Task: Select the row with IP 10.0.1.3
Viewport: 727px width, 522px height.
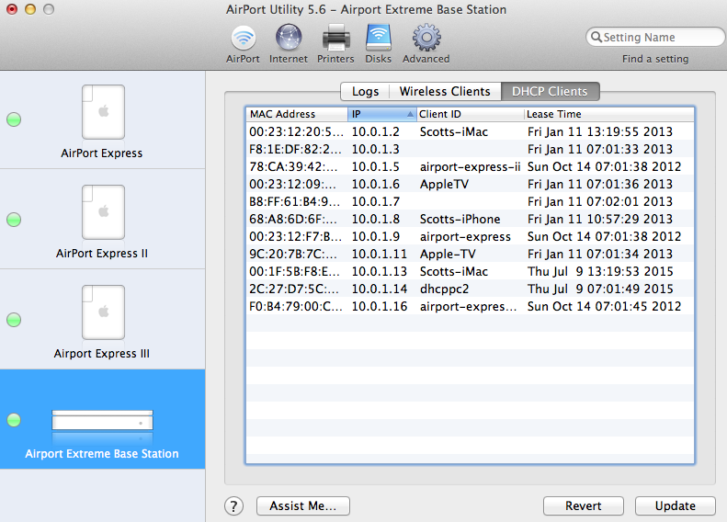Action: pos(471,149)
